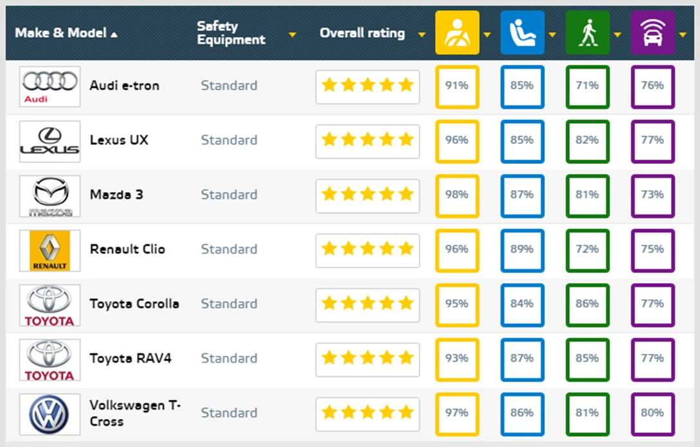Click the Mazda 3 five-star rating

pyautogui.click(x=367, y=195)
